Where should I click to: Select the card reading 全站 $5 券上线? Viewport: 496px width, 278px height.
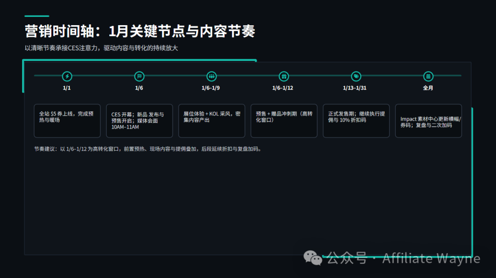coord(67,120)
